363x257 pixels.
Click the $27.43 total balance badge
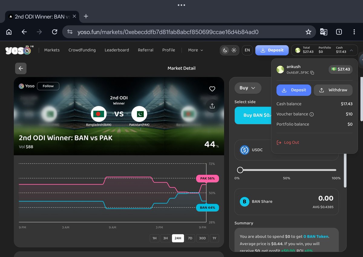[341, 69]
